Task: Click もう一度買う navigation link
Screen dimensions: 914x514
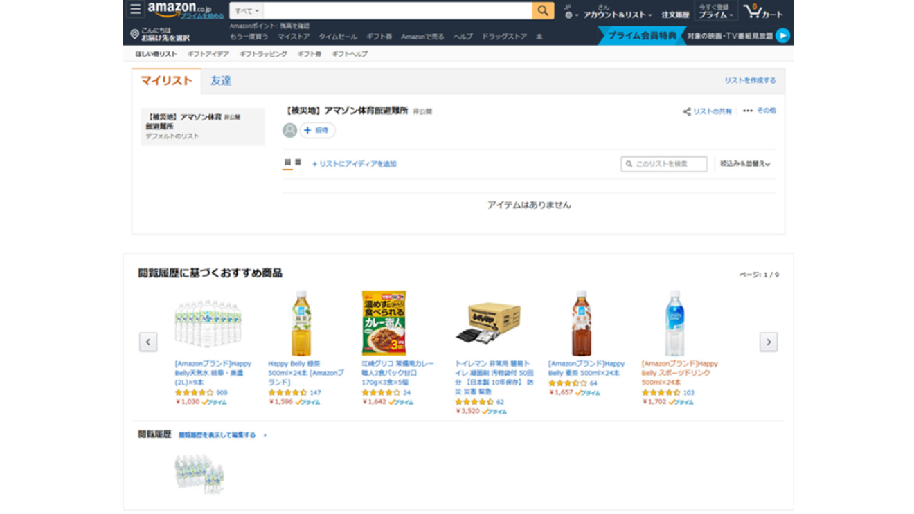Action: pyautogui.click(x=249, y=37)
